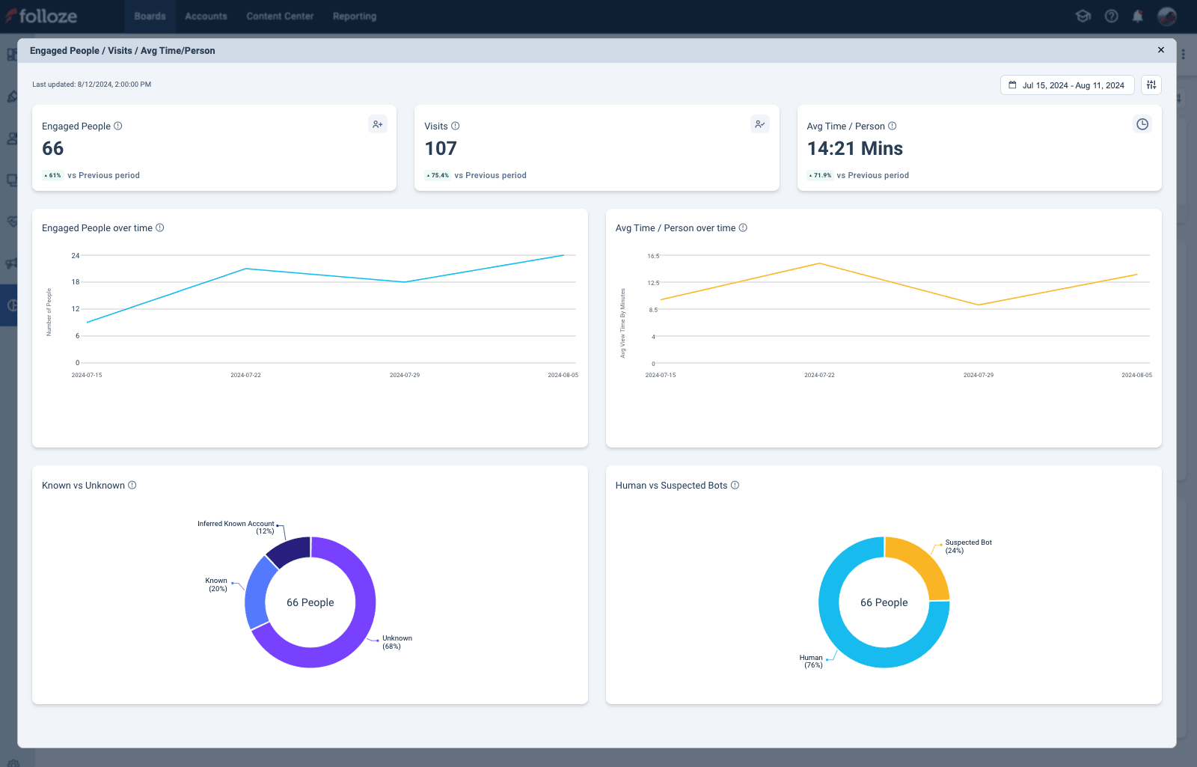
Task: Open the graduation cap learning icon
Action: pyautogui.click(x=1083, y=16)
